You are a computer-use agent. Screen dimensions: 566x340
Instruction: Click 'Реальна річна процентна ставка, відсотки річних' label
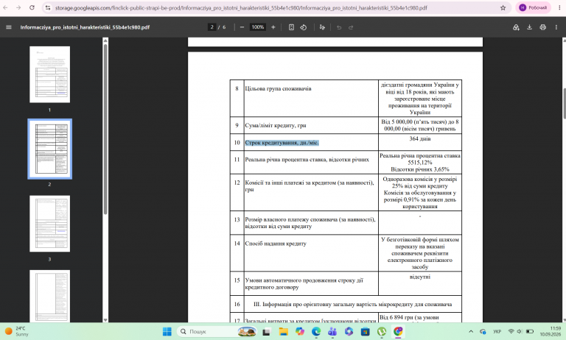[x=307, y=160]
